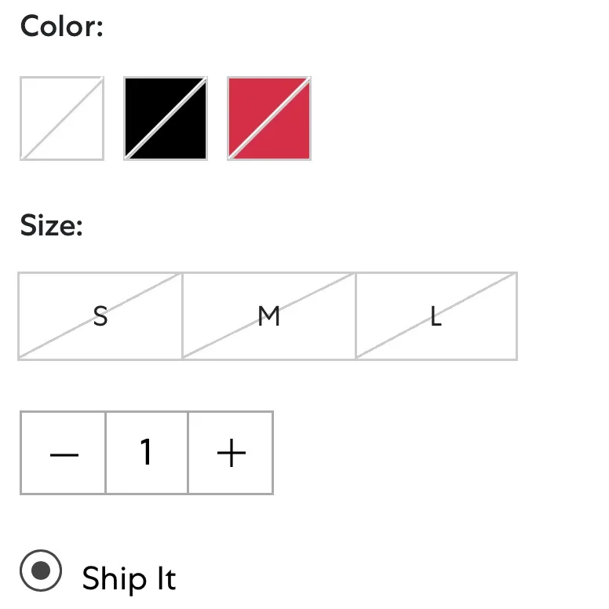Choose size S
Screen dimensions: 609x609
100,316
